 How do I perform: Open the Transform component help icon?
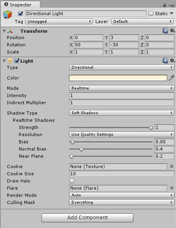(165, 31)
